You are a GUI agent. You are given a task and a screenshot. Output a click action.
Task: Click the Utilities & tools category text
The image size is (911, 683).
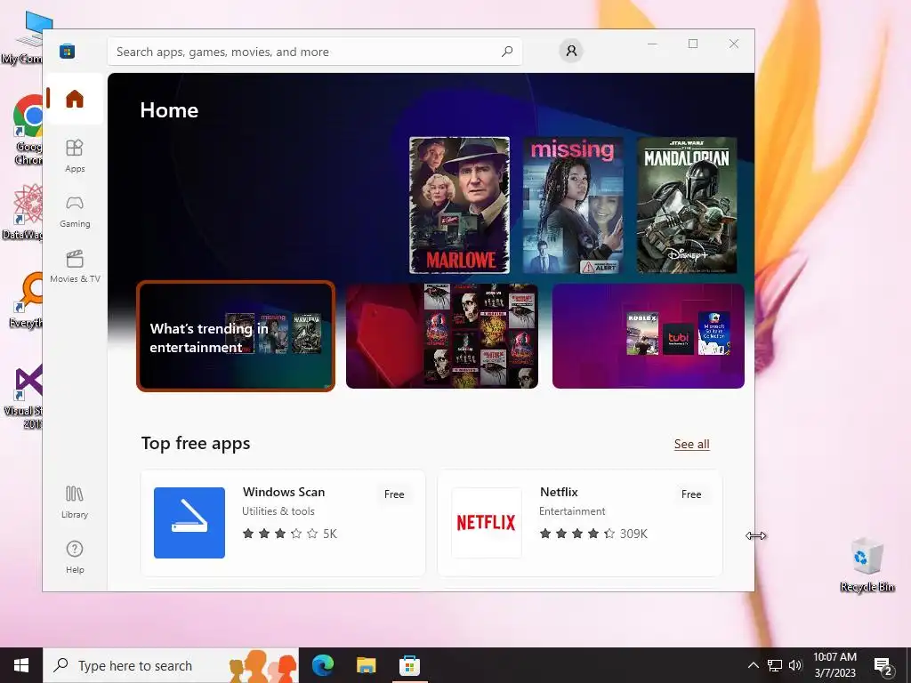[x=278, y=511]
